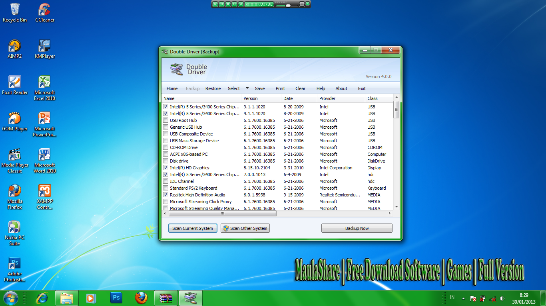Check the USB Composite Device checkbox
The image size is (546, 306).
pos(165,134)
